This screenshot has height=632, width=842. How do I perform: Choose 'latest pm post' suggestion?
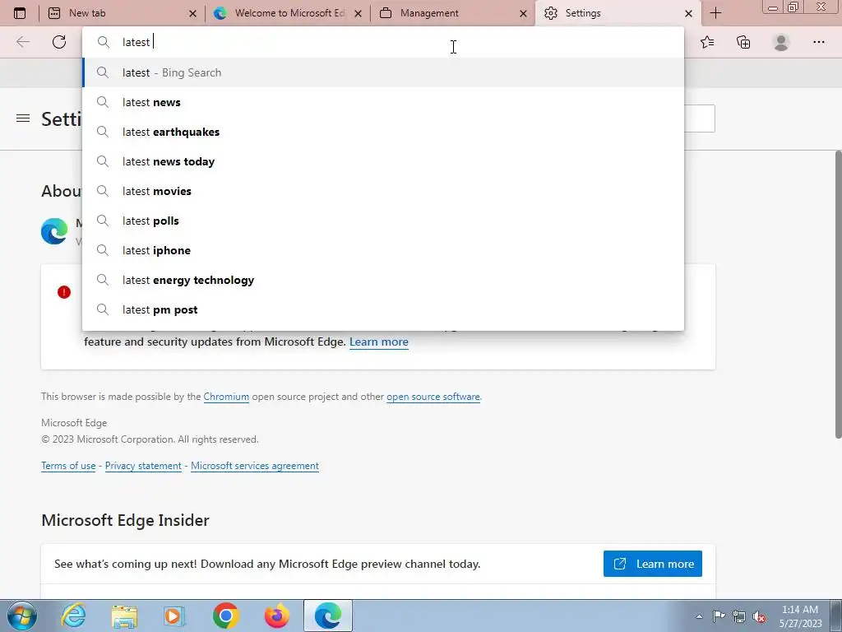pyautogui.click(x=383, y=309)
